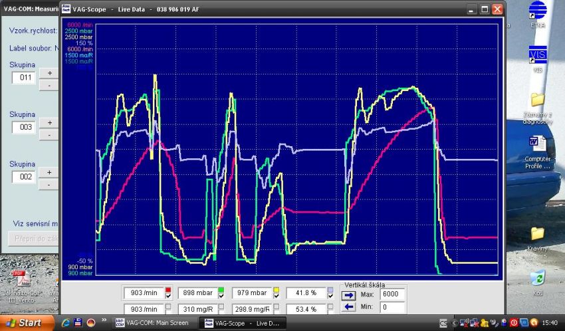Click the vertical scale Max input field
565x331 pixels.
click(x=392, y=294)
